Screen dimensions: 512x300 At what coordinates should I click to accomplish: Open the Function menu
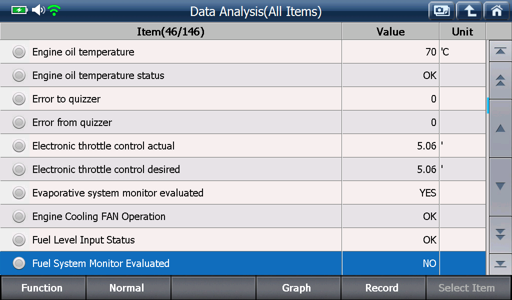[43, 288]
